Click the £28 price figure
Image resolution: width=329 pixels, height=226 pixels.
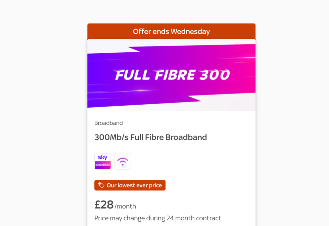(x=103, y=205)
